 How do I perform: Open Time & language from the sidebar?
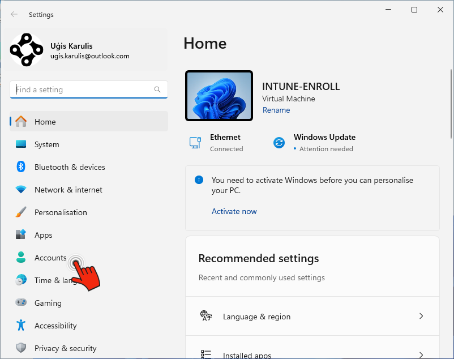tap(19, 280)
